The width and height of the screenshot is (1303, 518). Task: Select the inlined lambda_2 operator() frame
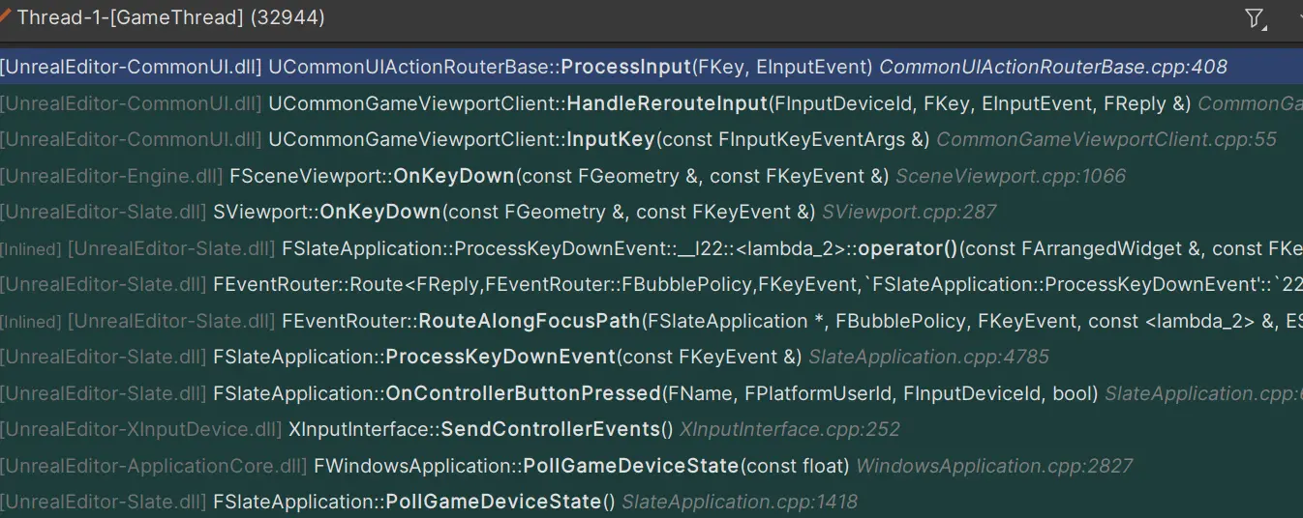click(x=678, y=248)
